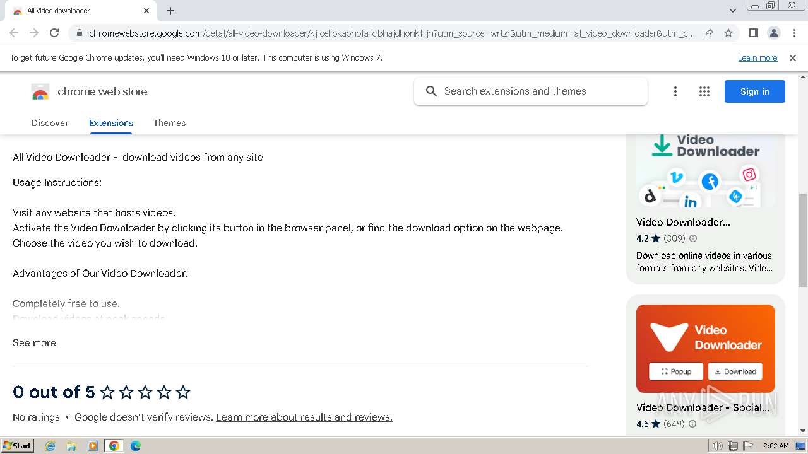Open the Chrome profile avatar

point(773,33)
